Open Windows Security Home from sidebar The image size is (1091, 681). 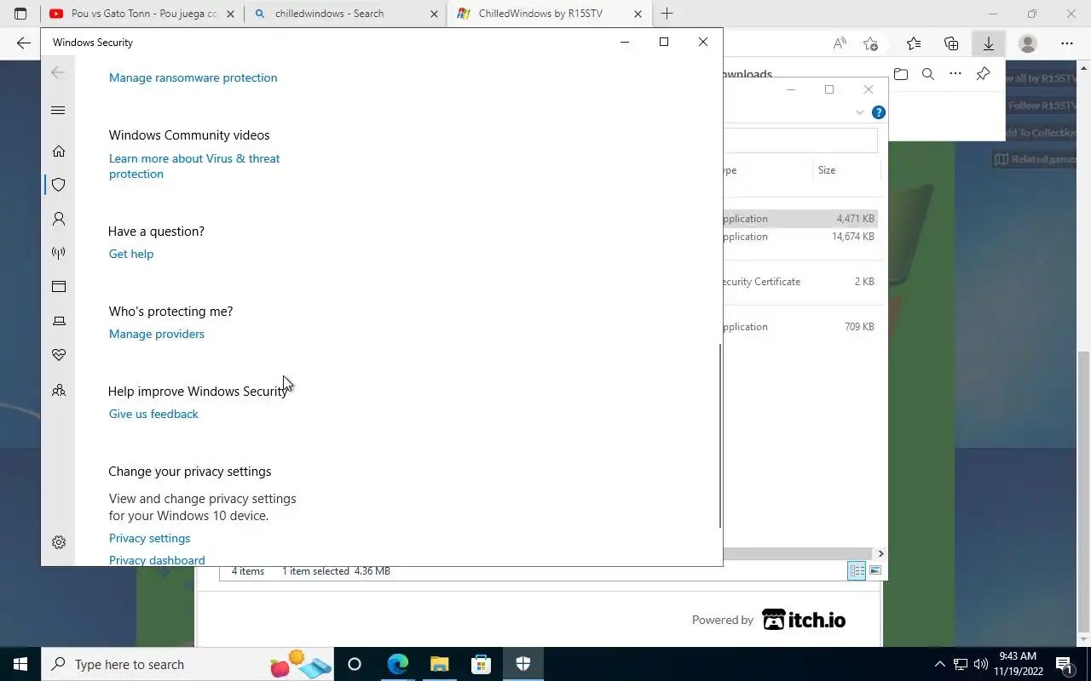tap(59, 151)
